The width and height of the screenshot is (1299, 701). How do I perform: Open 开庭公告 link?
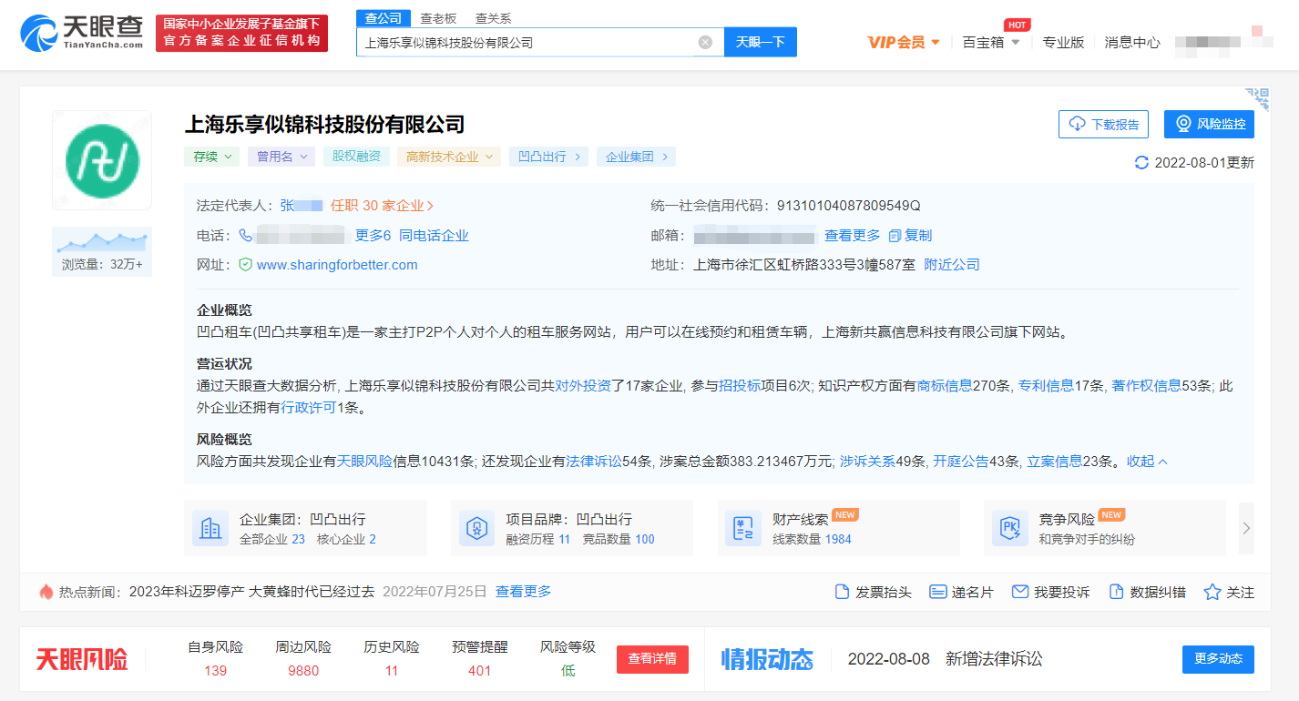click(961, 462)
